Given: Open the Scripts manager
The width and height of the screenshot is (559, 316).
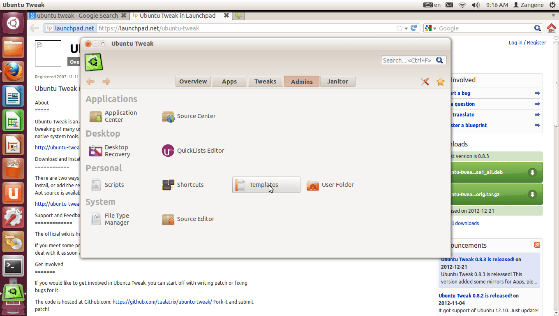Looking at the screenshot, I should (107, 185).
